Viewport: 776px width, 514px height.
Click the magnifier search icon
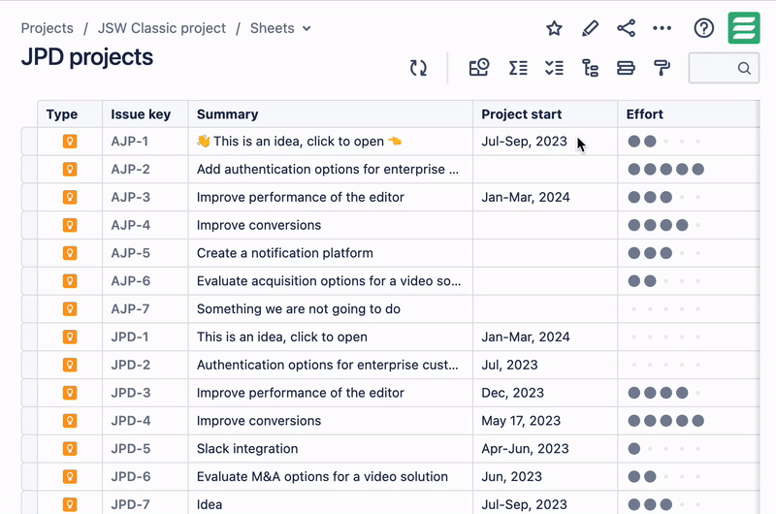click(744, 68)
